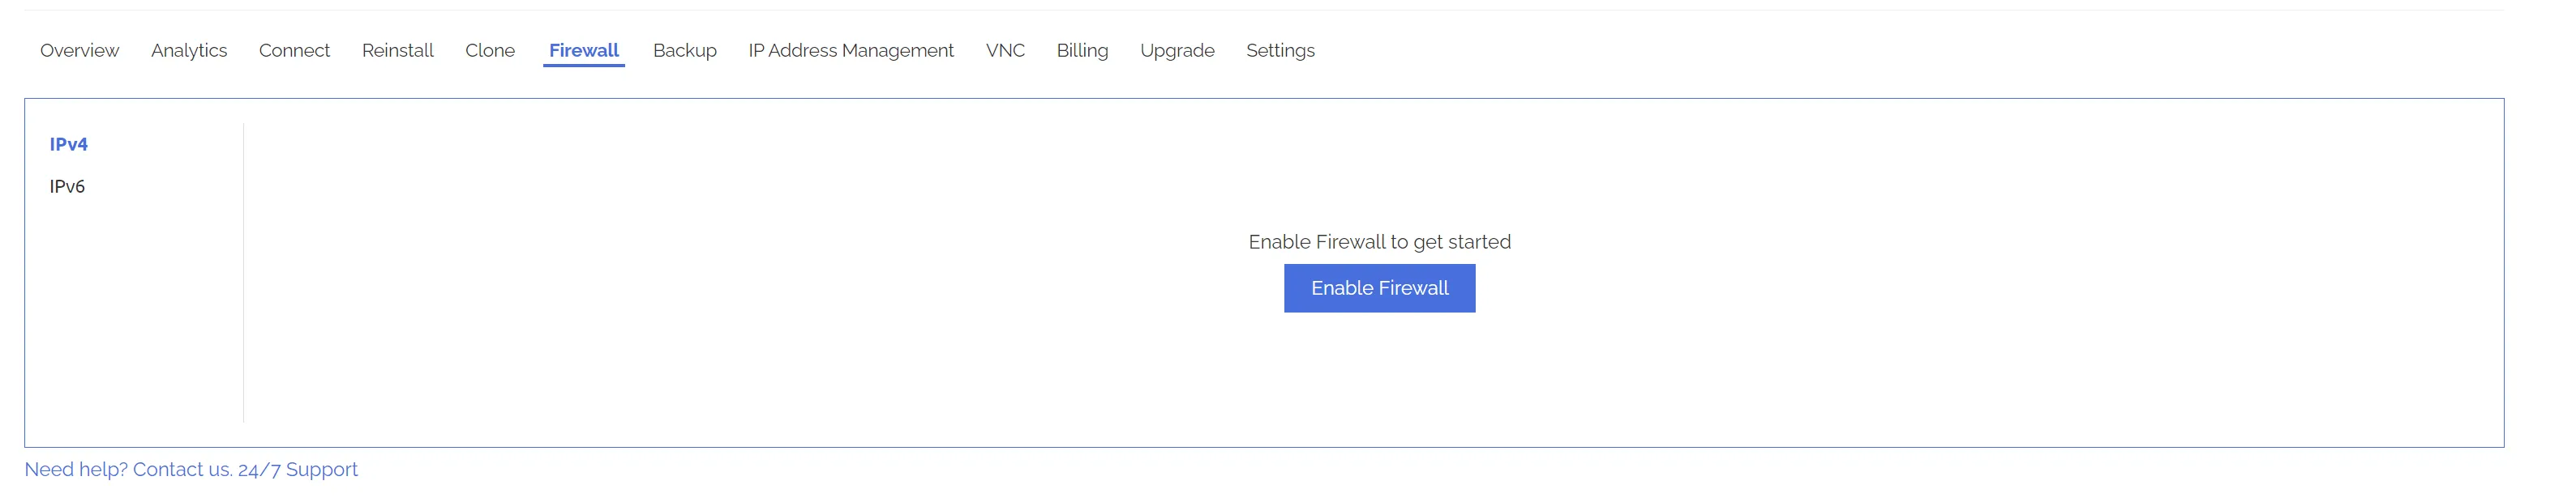This screenshot has width=2559, height=502.
Task: Switch to the Backup tab
Action: [x=684, y=50]
